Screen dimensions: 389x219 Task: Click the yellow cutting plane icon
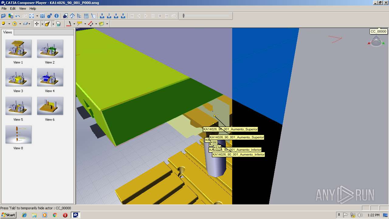[102, 24]
